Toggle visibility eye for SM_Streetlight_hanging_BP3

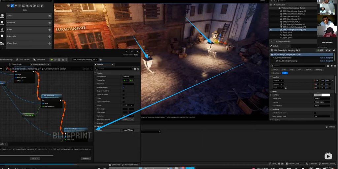(x=271, y=30)
